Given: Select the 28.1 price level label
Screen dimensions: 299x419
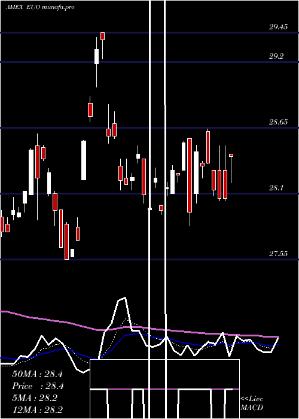Looking at the screenshot, I should tap(276, 188).
